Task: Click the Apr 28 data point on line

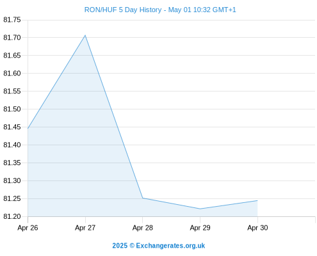Action: (x=143, y=198)
